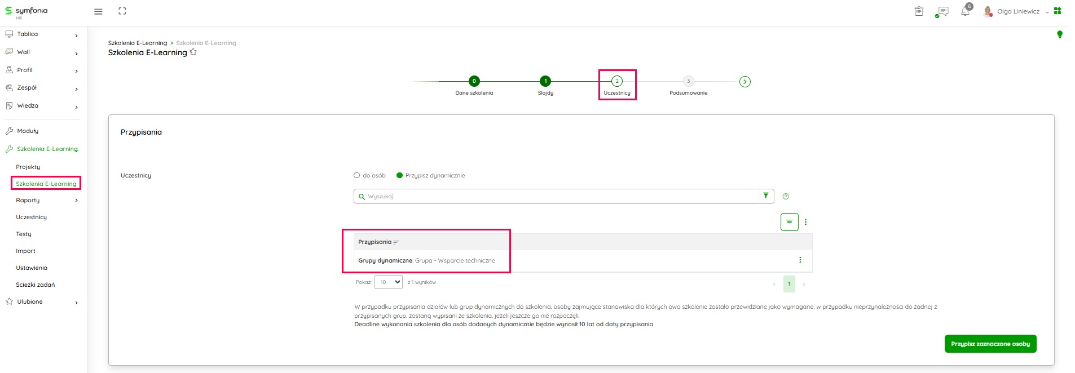Click the sort button above table
Viewport: 1075px width, 373px height.
click(x=789, y=222)
